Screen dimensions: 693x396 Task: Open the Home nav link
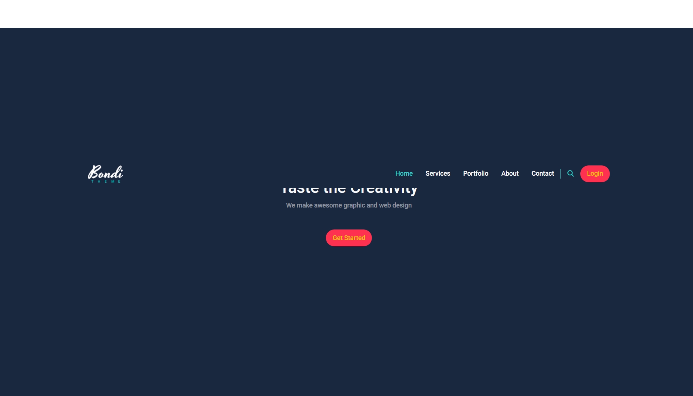(x=404, y=173)
